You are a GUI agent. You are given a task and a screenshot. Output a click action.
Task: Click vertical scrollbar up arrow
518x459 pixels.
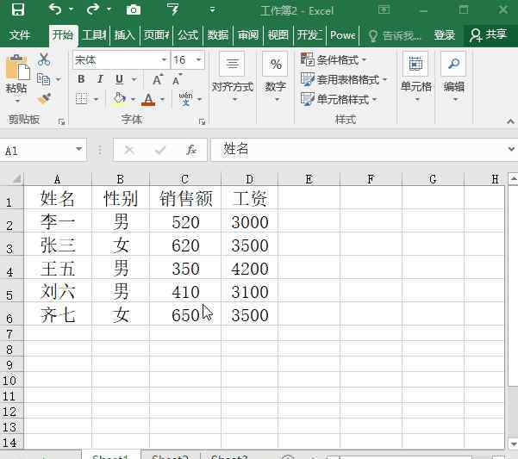(513, 179)
